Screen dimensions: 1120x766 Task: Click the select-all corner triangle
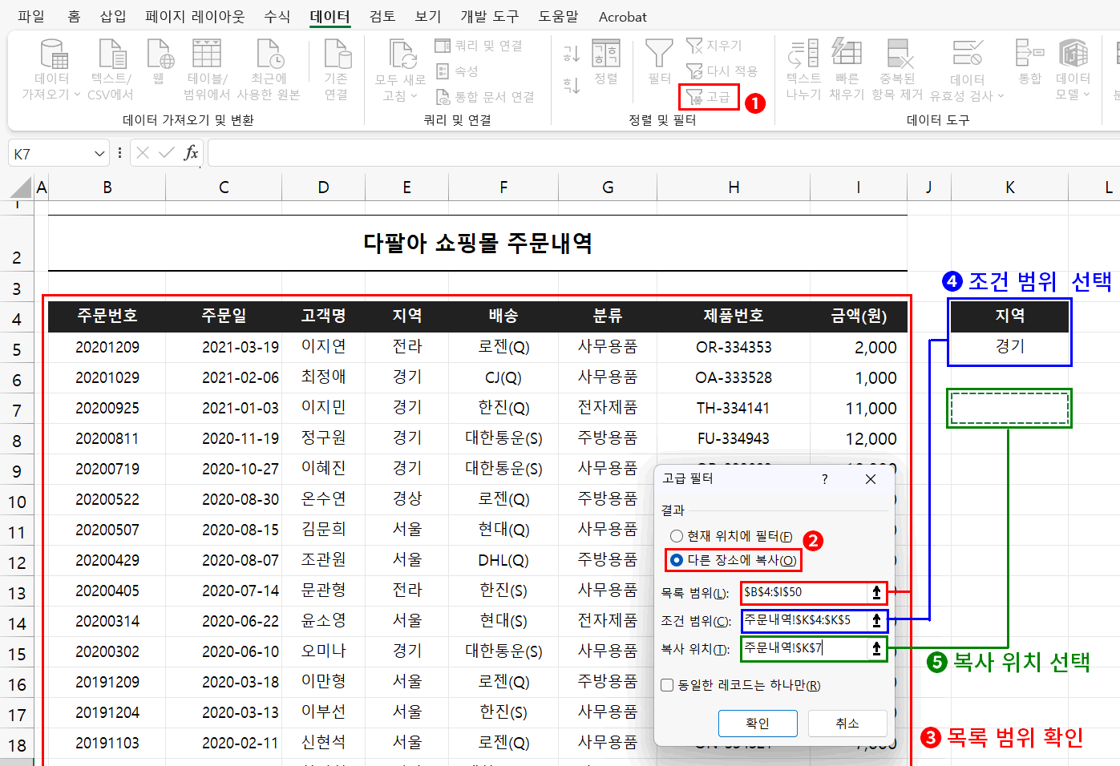[x=20, y=187]
